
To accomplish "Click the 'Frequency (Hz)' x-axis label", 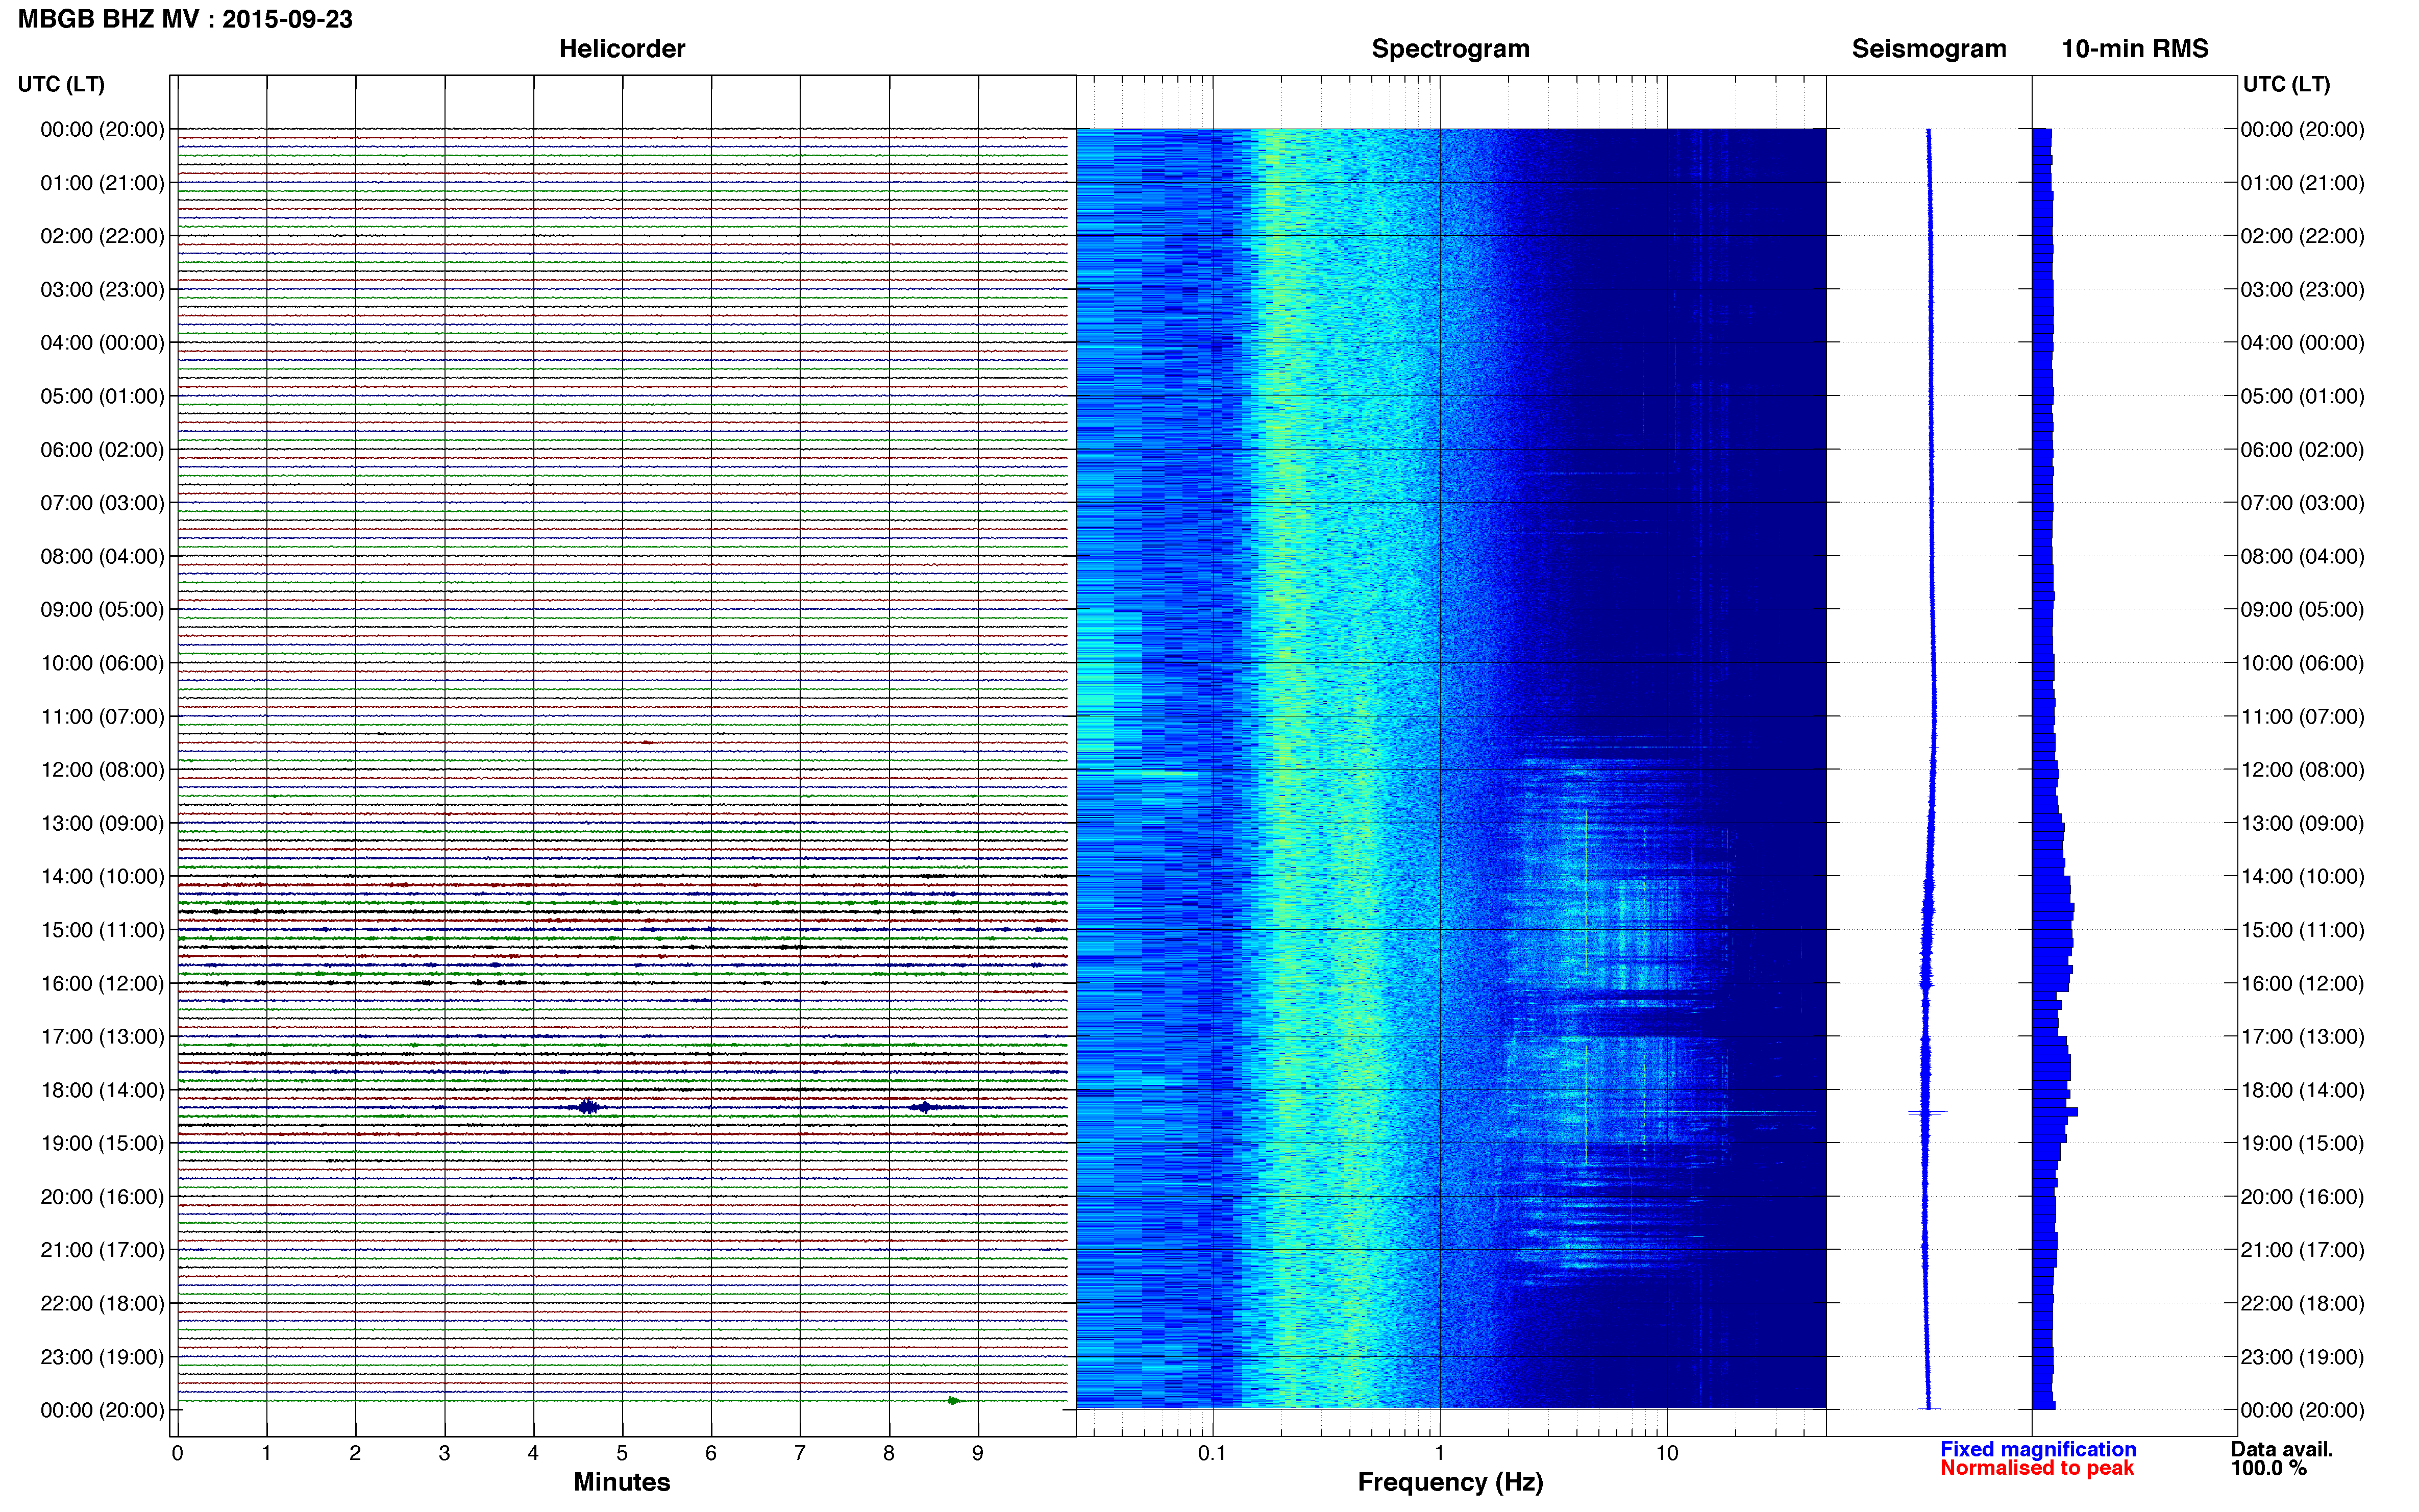I will click(1450, 1482).
